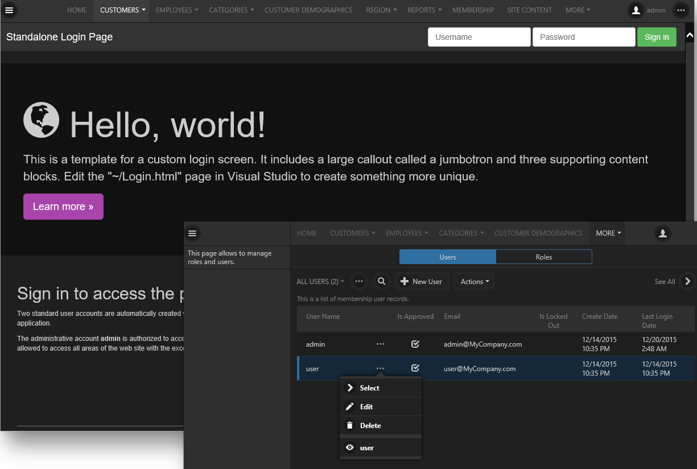Screen dimensions: 697x469
Task: Open the hamburger menu in the membership window
Action: coord(192,233)
